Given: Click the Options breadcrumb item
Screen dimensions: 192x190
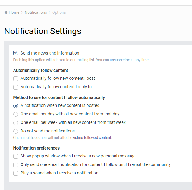Looking at the screenshot, I should (59, 12).
